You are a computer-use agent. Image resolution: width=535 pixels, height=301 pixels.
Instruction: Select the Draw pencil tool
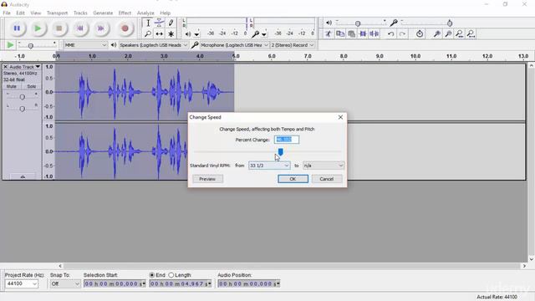point(171,23)
